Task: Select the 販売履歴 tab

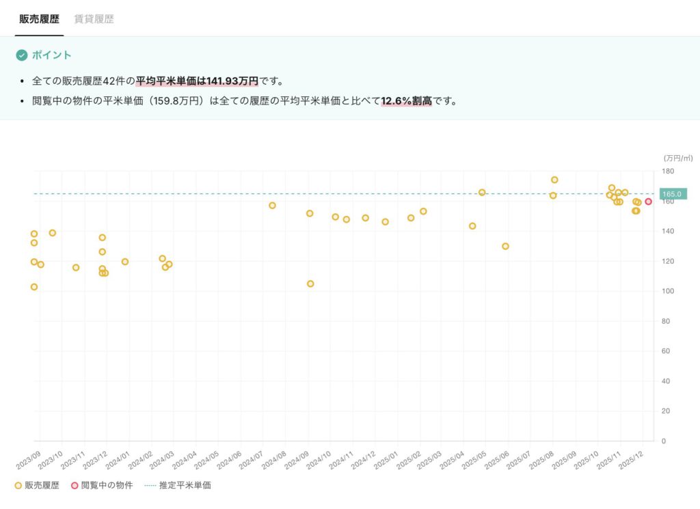Action: point(39,19)
